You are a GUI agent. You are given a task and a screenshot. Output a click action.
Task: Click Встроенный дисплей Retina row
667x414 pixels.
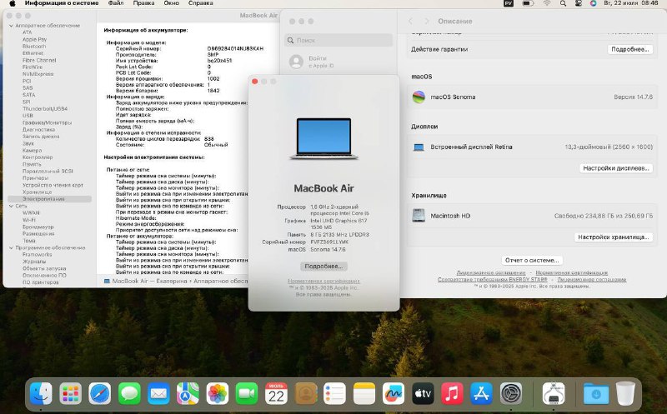click(x=532, y=147)
